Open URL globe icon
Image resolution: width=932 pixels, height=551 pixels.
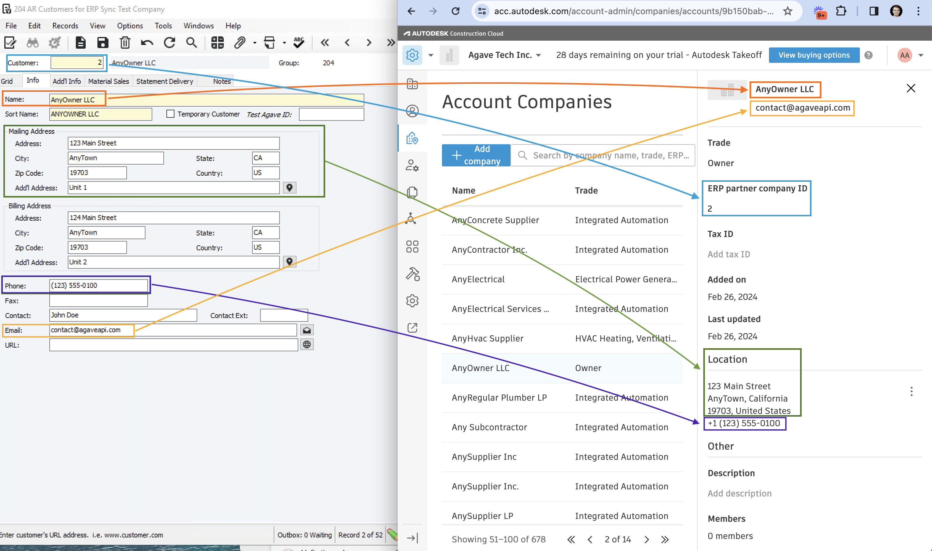coord(307,345)
